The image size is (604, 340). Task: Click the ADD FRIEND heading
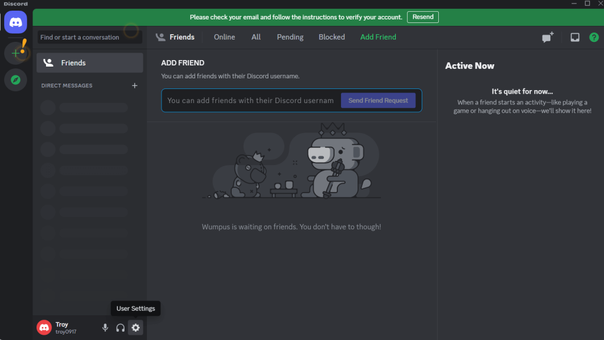183,62
